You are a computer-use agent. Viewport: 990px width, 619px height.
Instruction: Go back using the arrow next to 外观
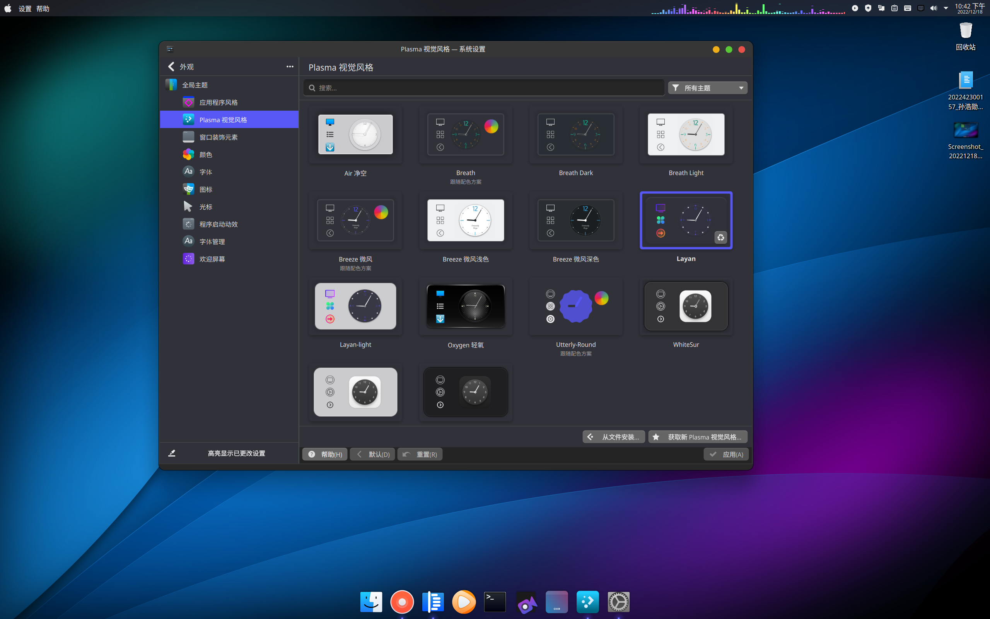click(x=171, y=67)
